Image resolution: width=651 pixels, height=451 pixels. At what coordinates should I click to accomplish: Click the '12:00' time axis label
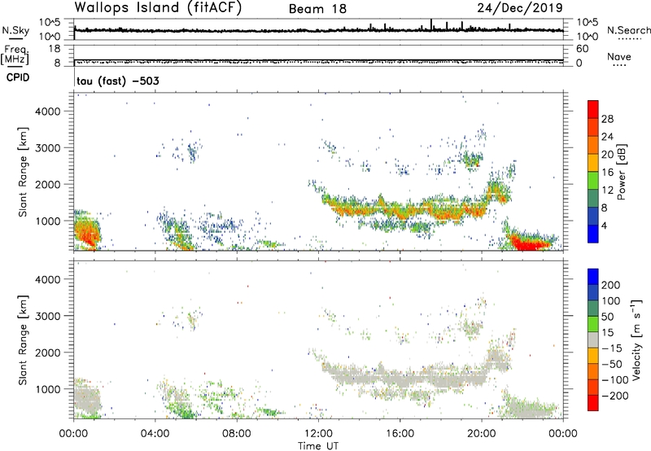tap(318, 434)
